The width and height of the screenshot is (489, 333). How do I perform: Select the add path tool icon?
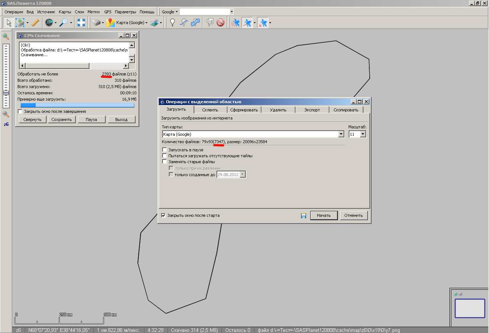click(x=184, y=23)
